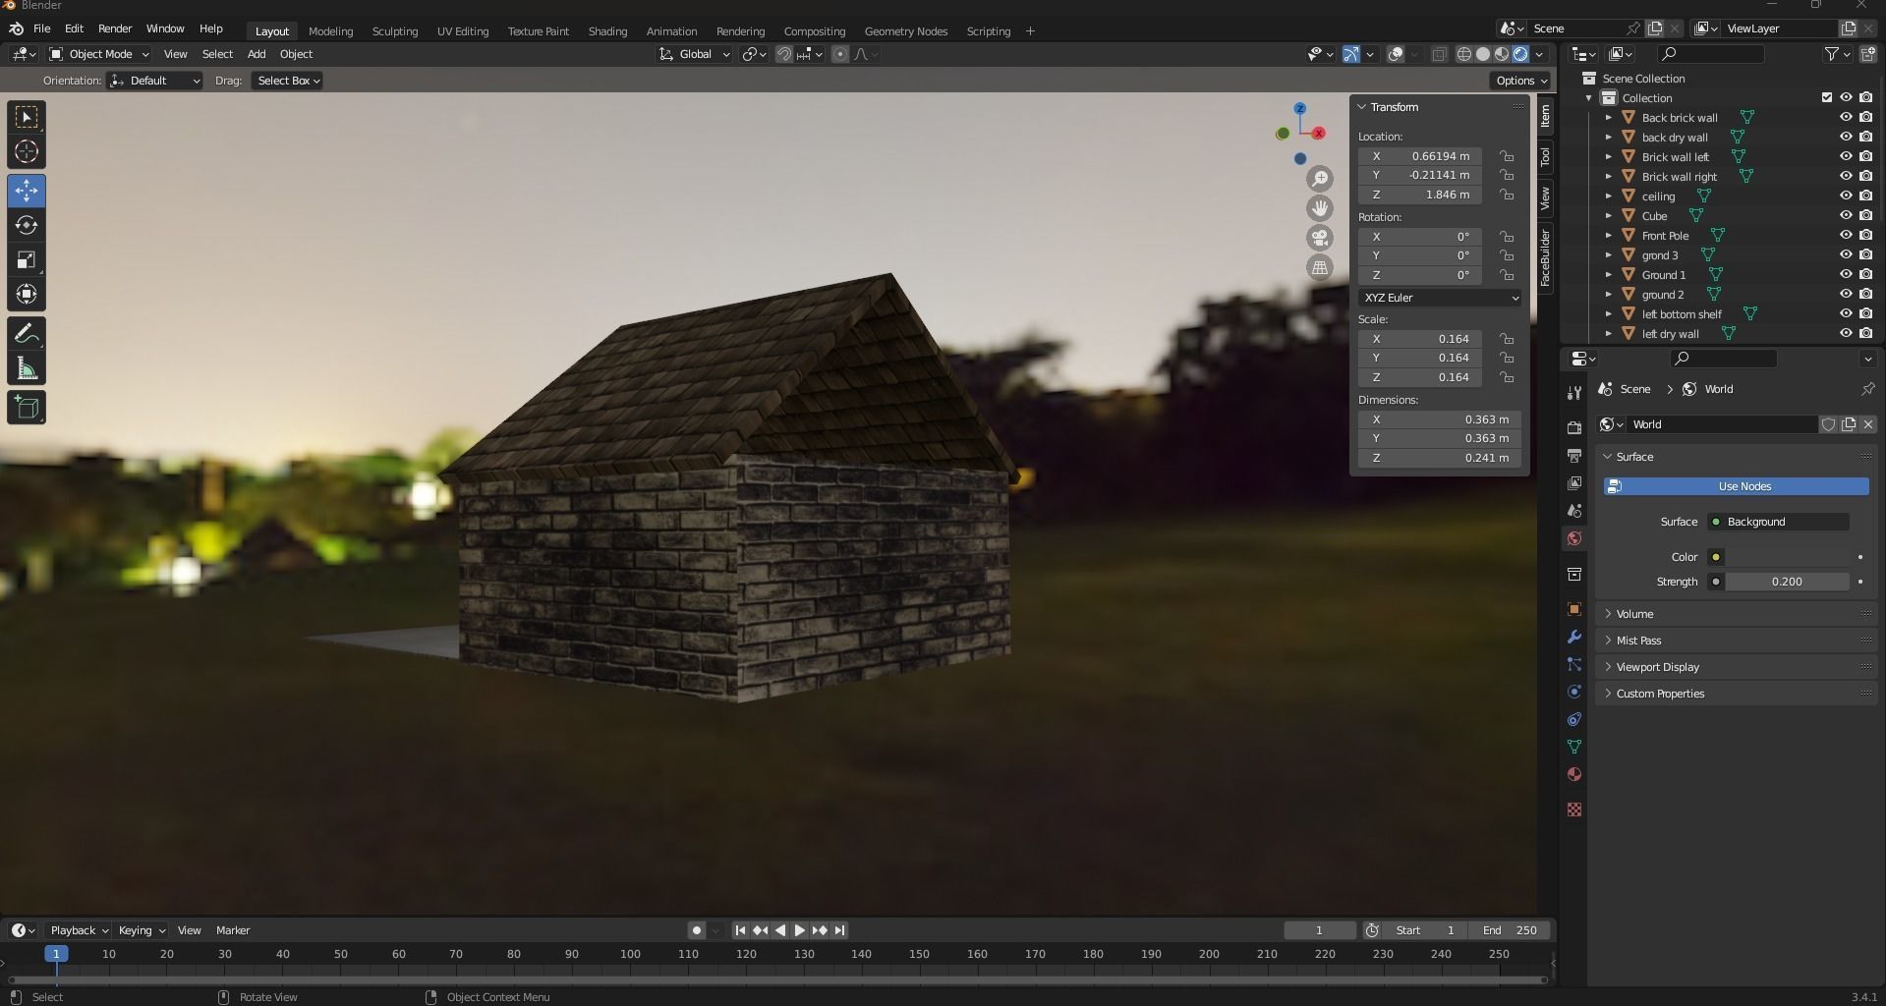This screenshot has width=1886, height=1006.
Task: Click the Location X value field
Action: click(1420, 156)
